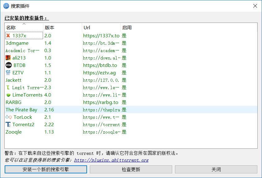
Task: Click the http://bt.3dm… URL cell
Action: (x=101, y=43)
